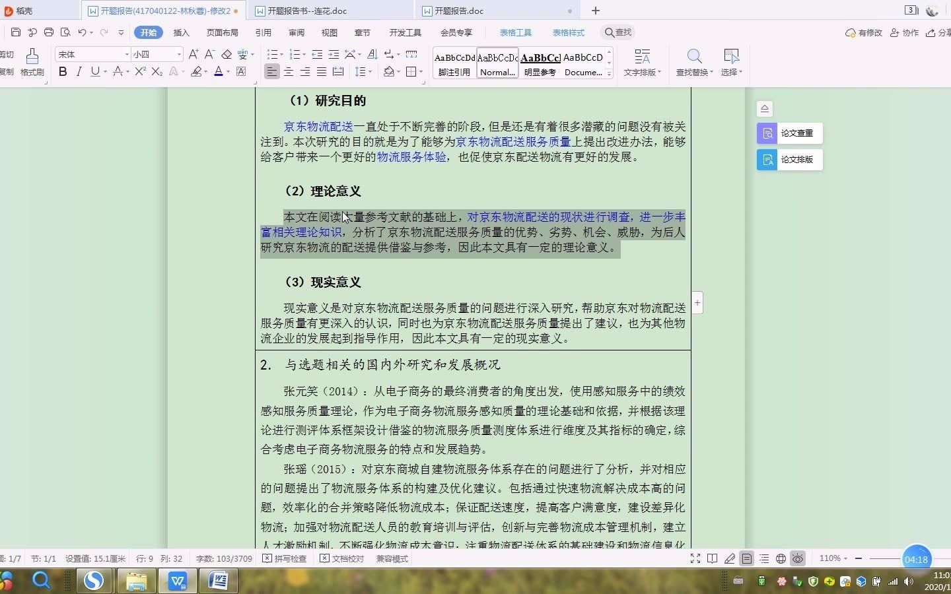Click the 论文排版 sidebar button
The width and height of the screenshot is (951, 594).
pos(789,159)
